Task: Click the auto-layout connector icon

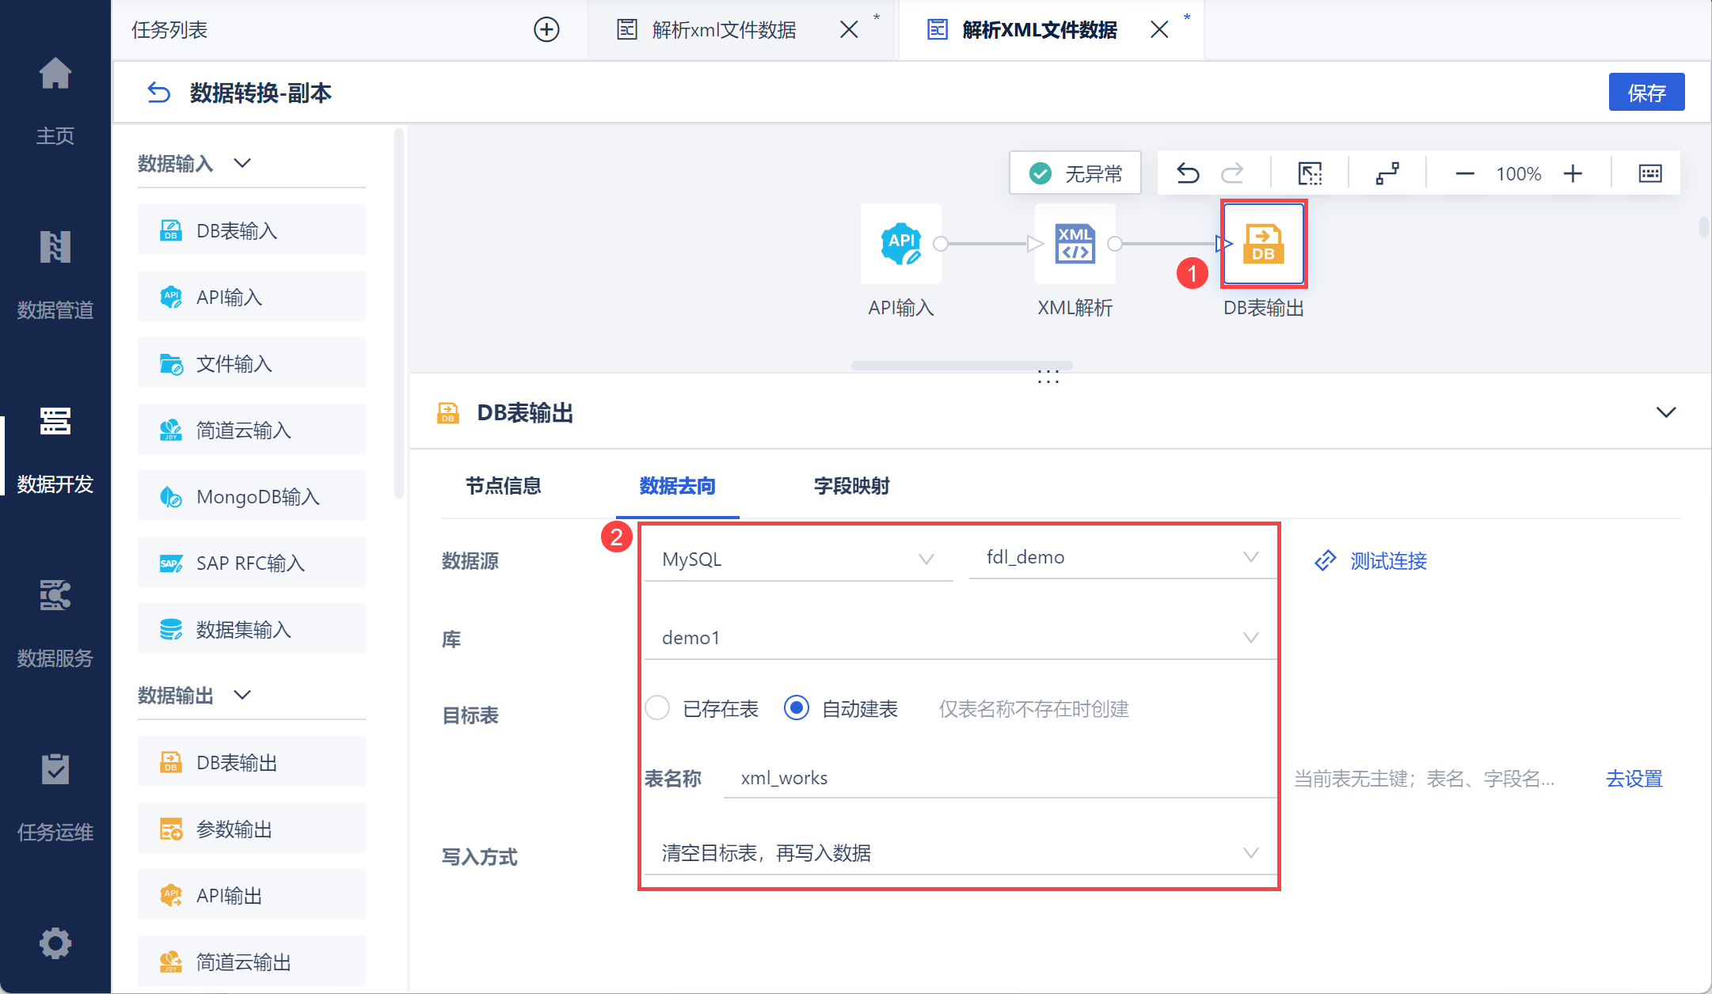Action: [1387, 173]
